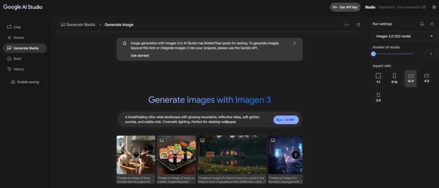Open the Build section in sidebar
Viewport: 439px width, 188px height.
coord(14,59)
